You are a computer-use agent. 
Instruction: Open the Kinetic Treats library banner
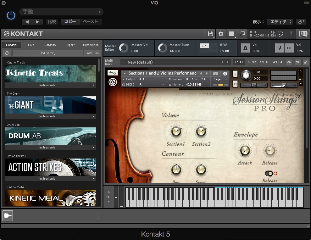[x=50, y=74]
